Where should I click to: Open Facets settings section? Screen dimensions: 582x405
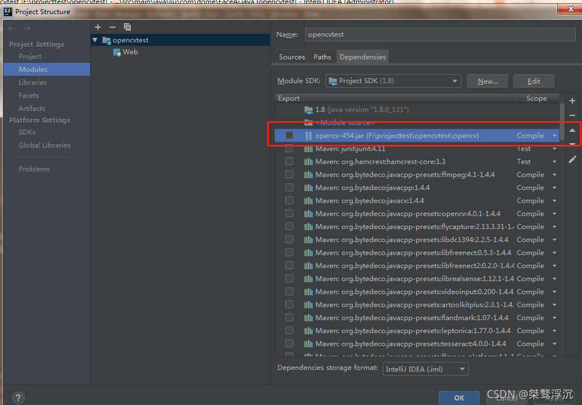(x=28, y=96)
